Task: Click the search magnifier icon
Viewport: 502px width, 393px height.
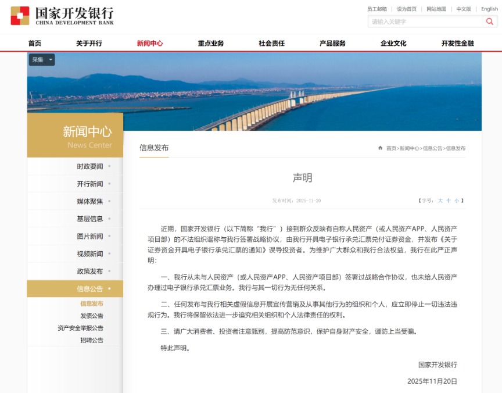Action: (490, 21)
